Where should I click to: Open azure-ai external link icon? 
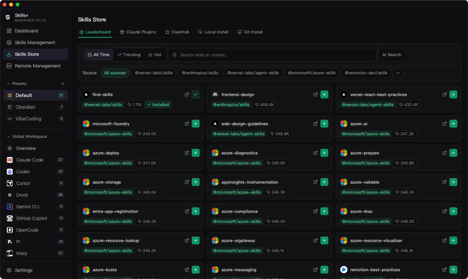click(445, 124)
